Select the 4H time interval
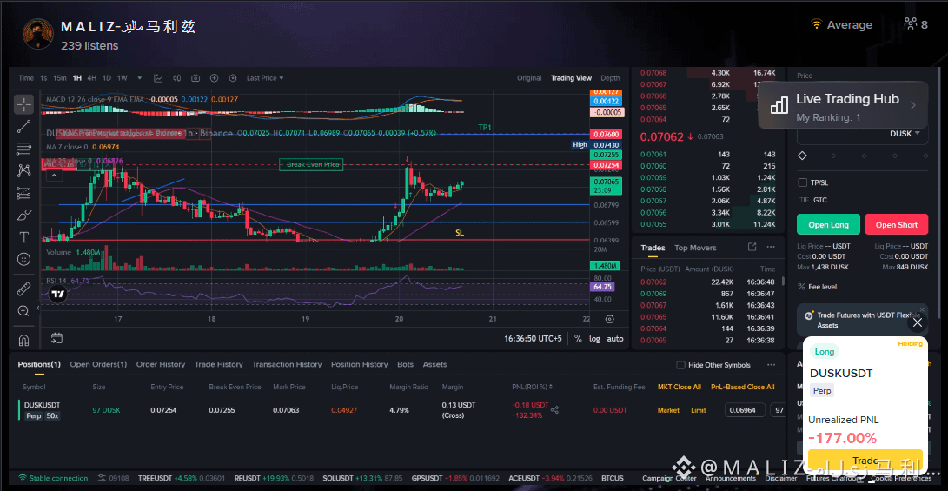The height and width of the screenshot is (491, 948). pos(92,78)
